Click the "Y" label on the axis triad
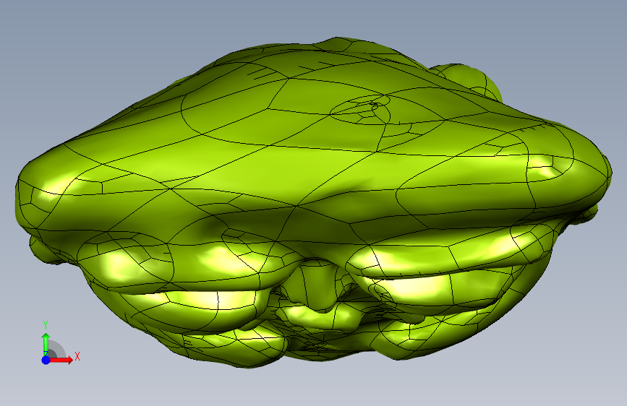The image size is (627, 406). pos(46,325)
